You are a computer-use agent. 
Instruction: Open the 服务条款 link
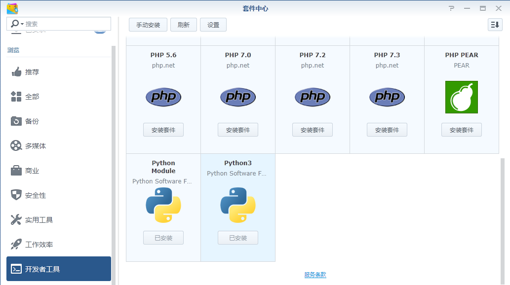pos(315,275)
